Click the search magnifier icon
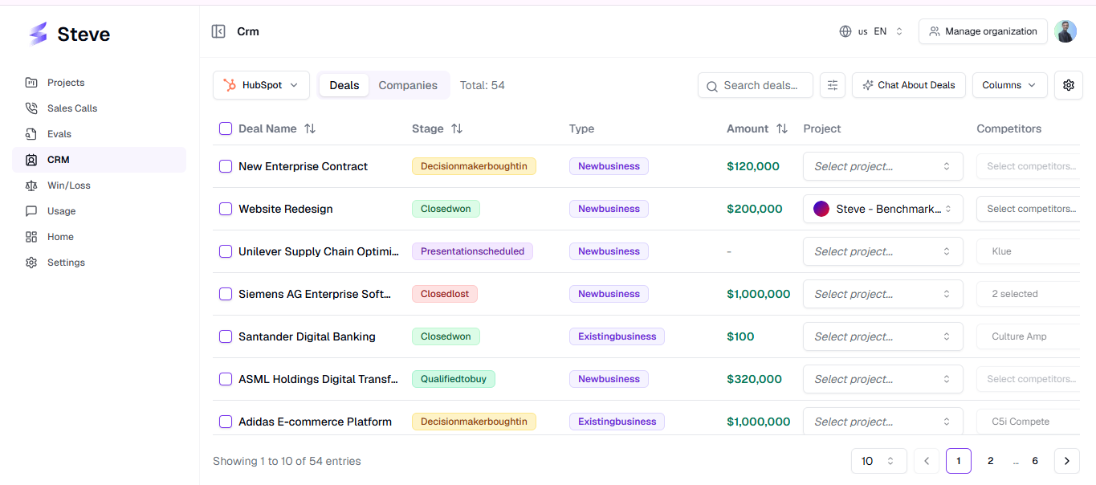The image size is (1096, 485). tap(712, 86)
